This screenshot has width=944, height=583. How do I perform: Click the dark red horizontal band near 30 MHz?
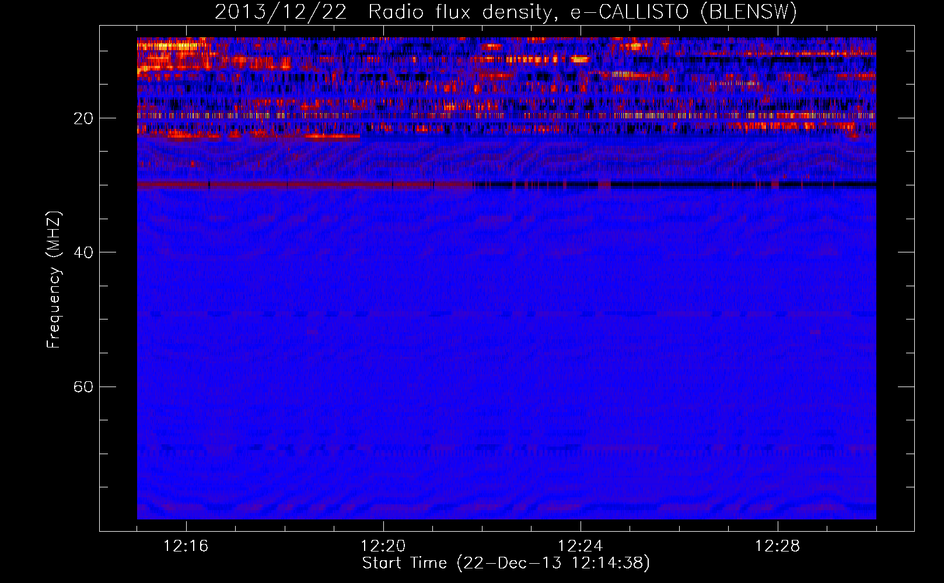pyautogui.click(x=305, y=185)
